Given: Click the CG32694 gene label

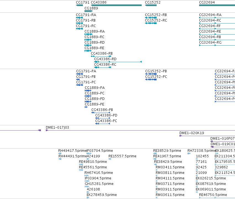Looking at the screenshot, I should click(207, 2).
